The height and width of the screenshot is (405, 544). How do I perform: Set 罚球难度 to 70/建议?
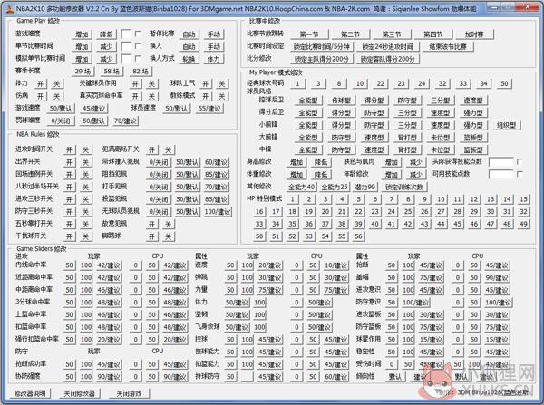(x=125, y=121)
